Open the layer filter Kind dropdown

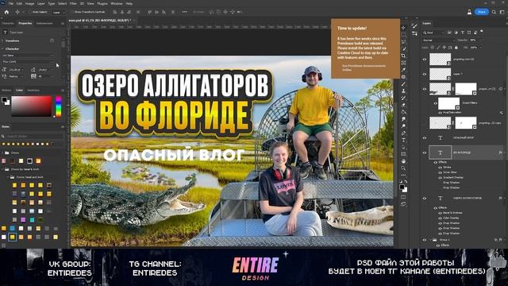tap(433, 33)
